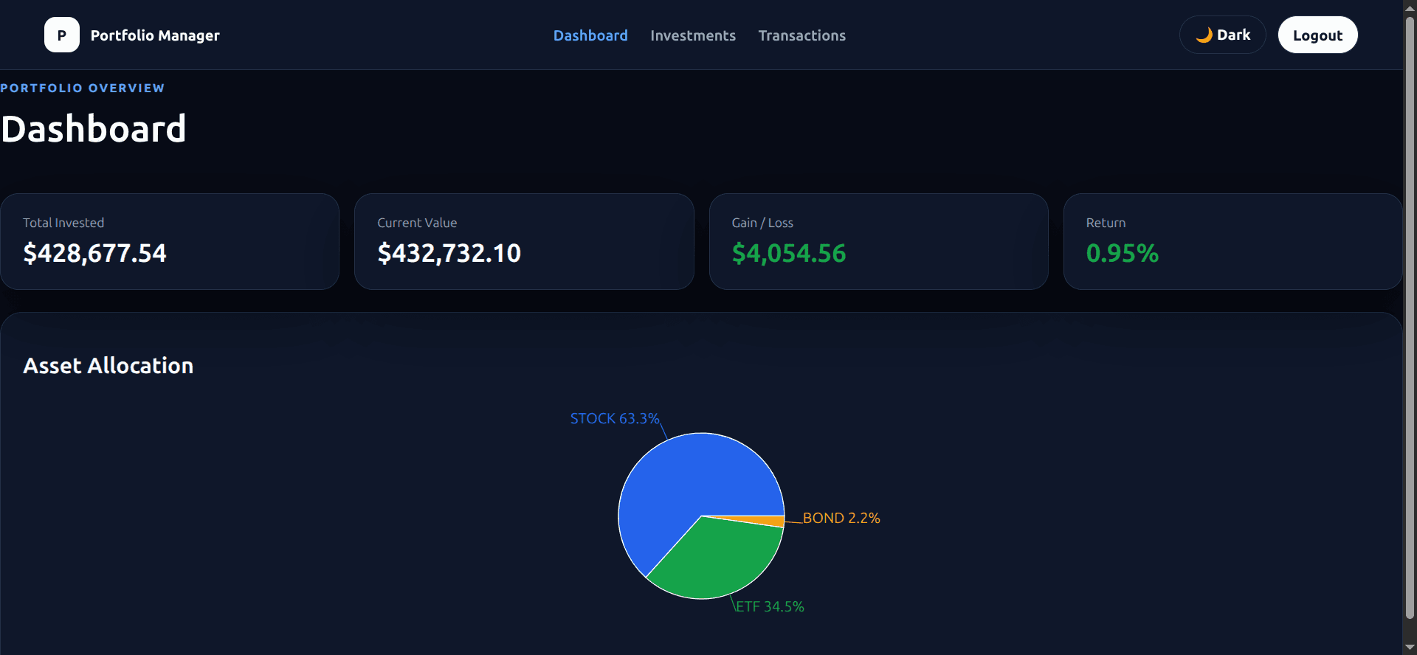
Task: Go to the Investments page
Action: pyautogui.click(x=693, y=35)
